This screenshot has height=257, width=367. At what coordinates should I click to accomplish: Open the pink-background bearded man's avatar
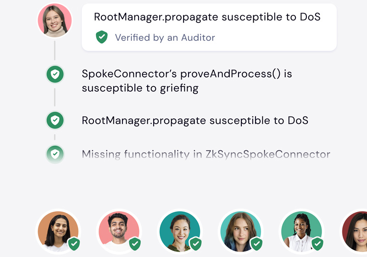point(119,231)
